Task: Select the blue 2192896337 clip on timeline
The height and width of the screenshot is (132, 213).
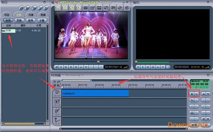Action: tap(95, 93)
